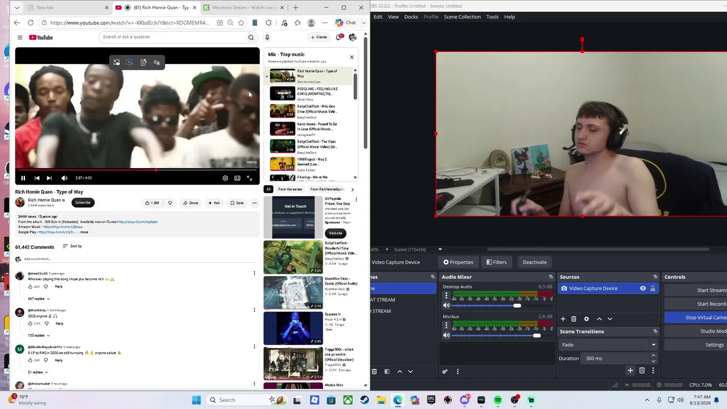727x409 pixels.
Task: Favorite this page with the star icon
Action: [241, 23]
